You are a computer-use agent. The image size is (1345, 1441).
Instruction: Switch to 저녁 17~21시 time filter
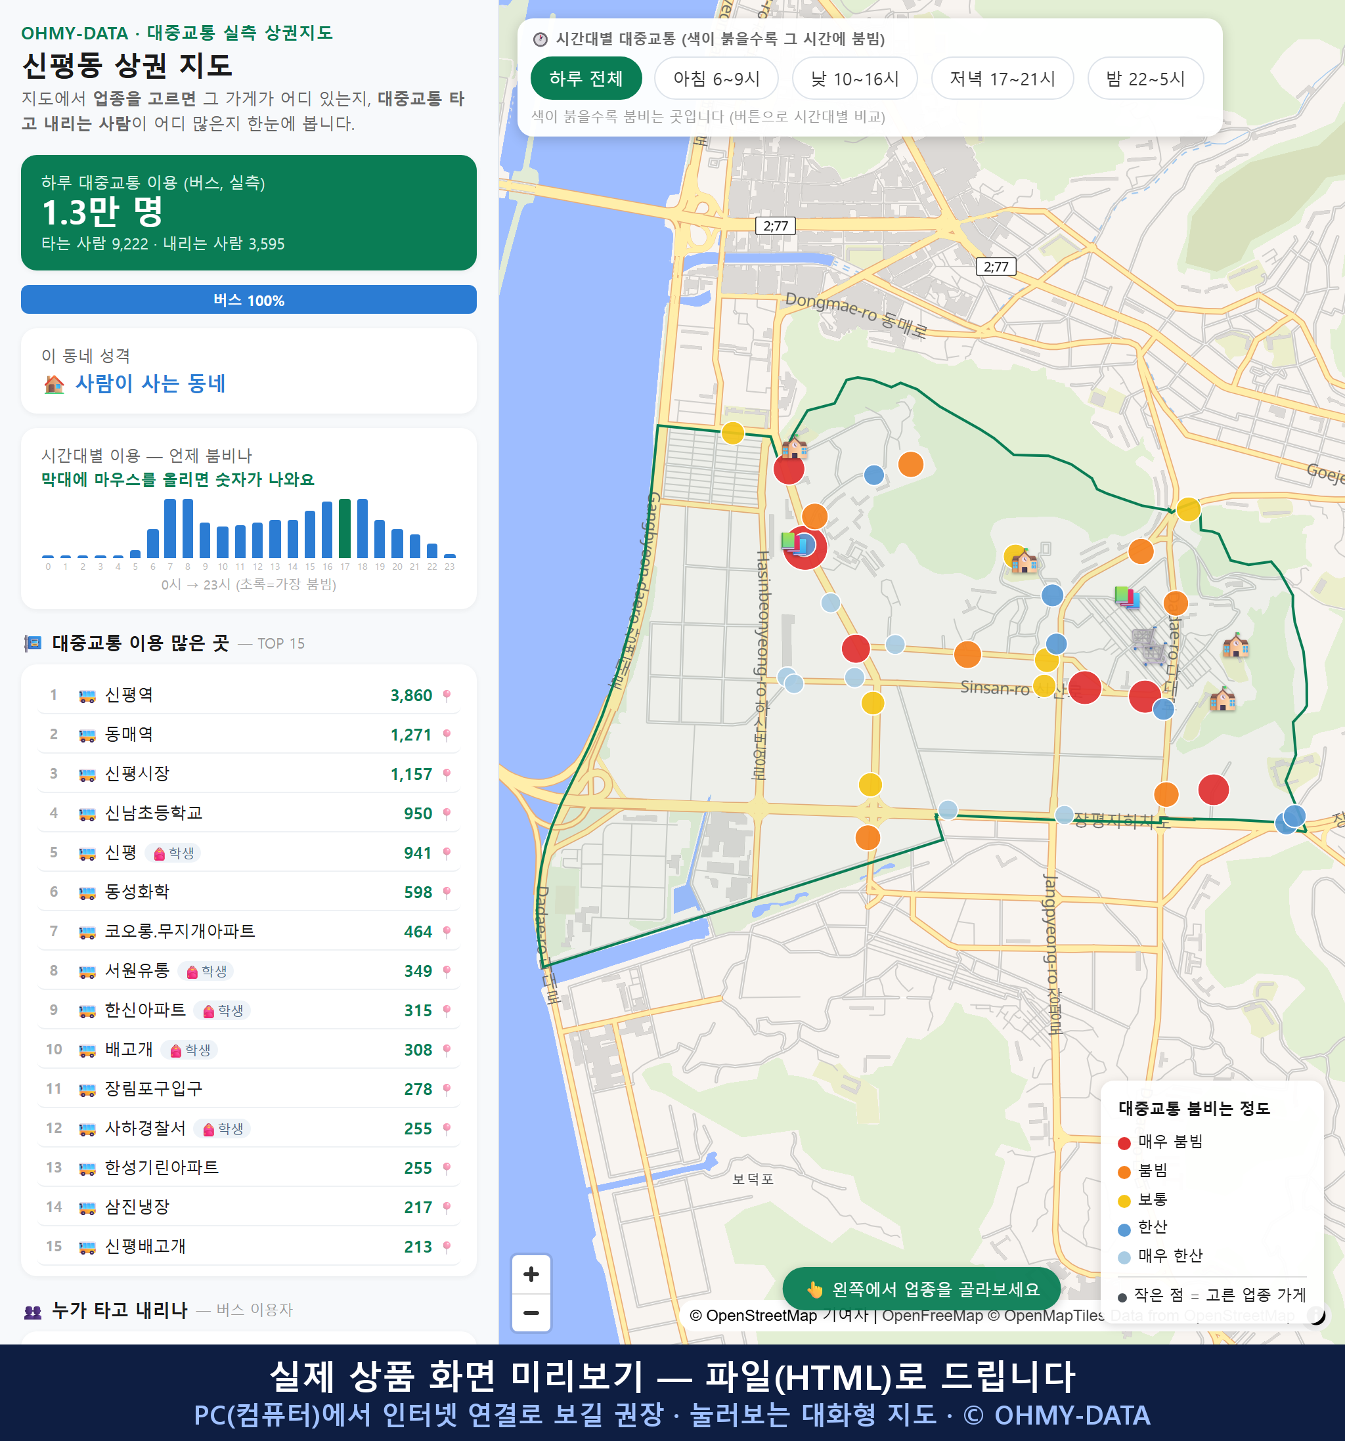click(1002, 78)
